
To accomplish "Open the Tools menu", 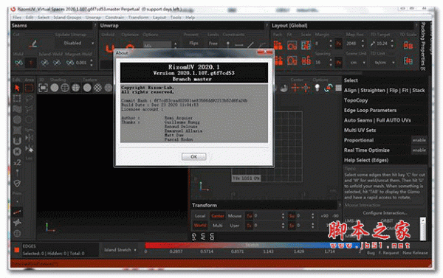I will pos(176,18).
